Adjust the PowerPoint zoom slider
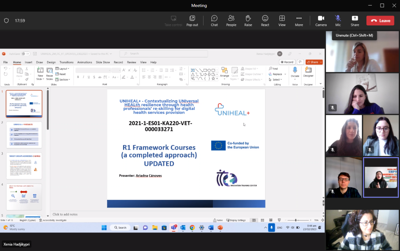The image size is (400, 251). (x=296, y=220)
